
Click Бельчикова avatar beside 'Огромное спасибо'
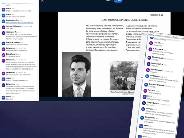click(x=3, y=85)
